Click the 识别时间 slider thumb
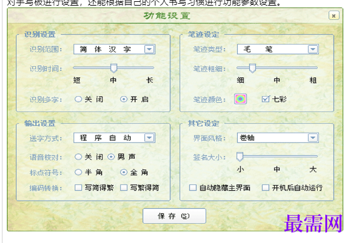 [114, 68]
